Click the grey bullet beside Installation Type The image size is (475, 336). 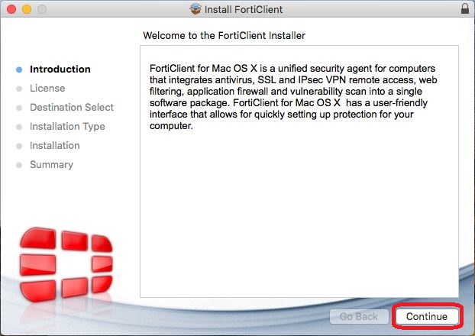click(x=19, y=127)
